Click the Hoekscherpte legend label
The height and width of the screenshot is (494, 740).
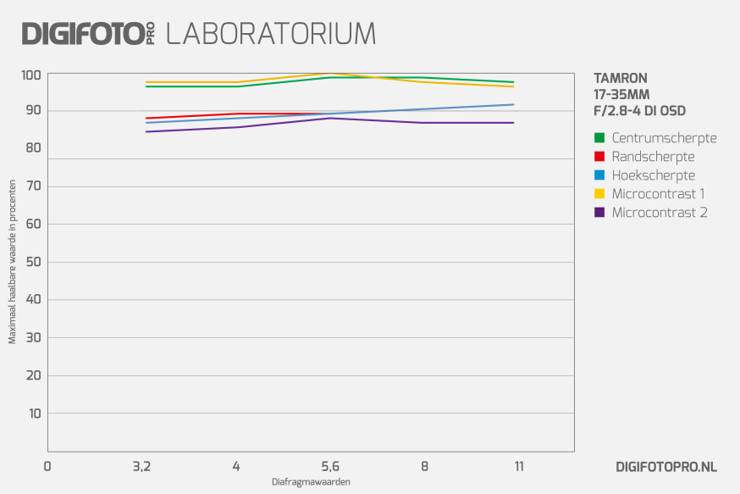point(653,175)
